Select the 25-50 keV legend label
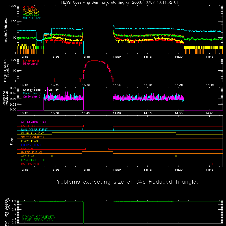Viewport: 226px width, 226px height. coord(31,15)
